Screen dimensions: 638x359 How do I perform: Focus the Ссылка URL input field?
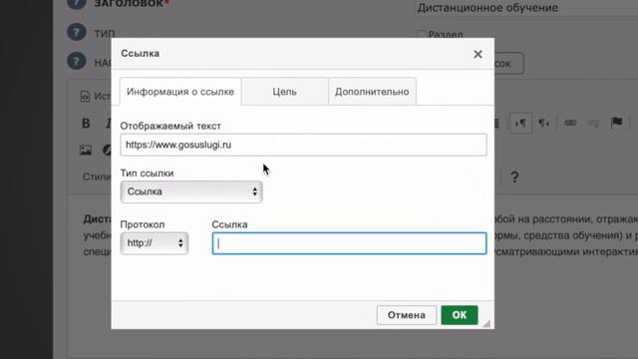[x=349, y=243]
